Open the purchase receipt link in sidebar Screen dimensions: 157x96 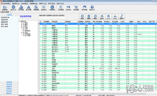pyautogui.click(x=4, y=20)
